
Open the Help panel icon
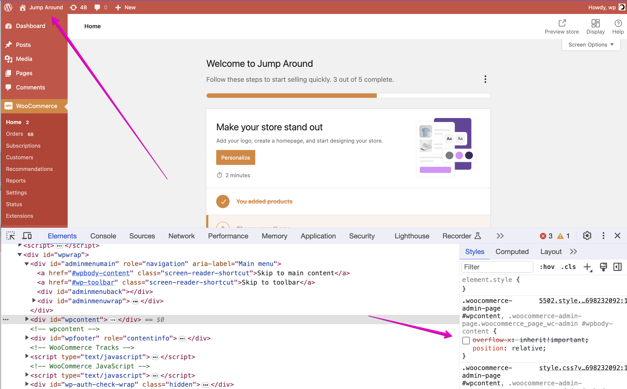[x=618, y=24]
